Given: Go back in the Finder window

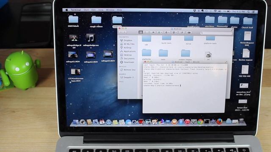Looking at the screenshot, I should click(121, 32).
